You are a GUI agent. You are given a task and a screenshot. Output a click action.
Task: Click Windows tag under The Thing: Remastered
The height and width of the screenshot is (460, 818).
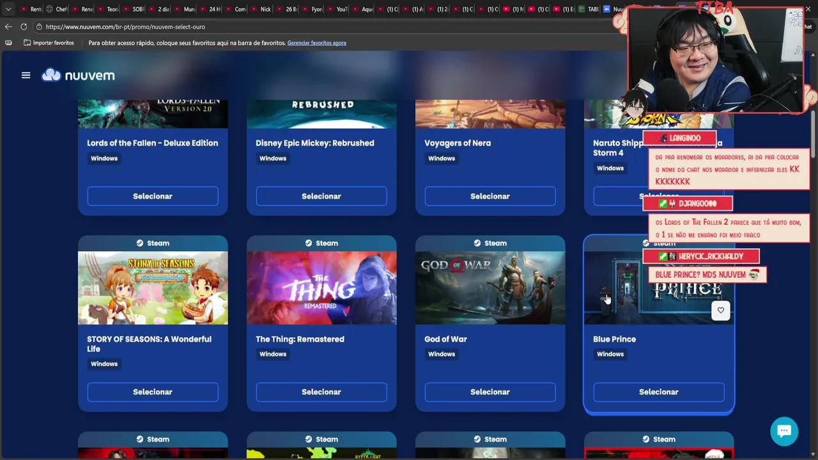(273, 354)
